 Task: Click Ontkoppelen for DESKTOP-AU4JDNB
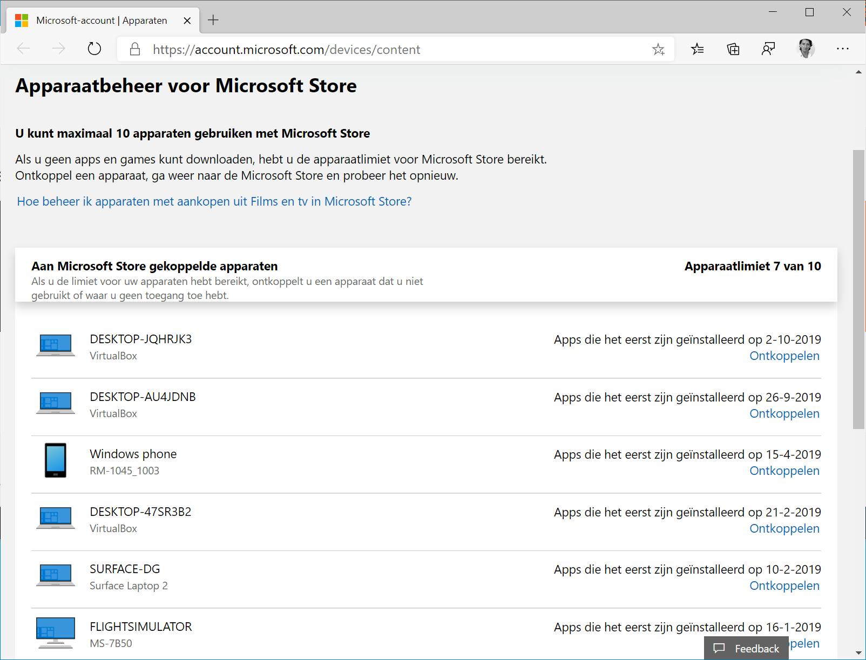click(x=784, y=414)
